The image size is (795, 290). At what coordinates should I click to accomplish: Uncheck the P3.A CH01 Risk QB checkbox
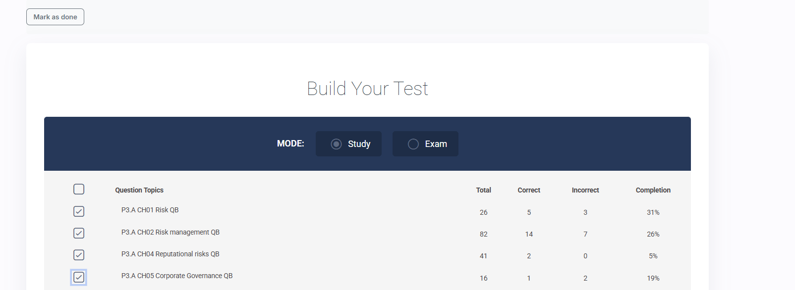(79, 211)
